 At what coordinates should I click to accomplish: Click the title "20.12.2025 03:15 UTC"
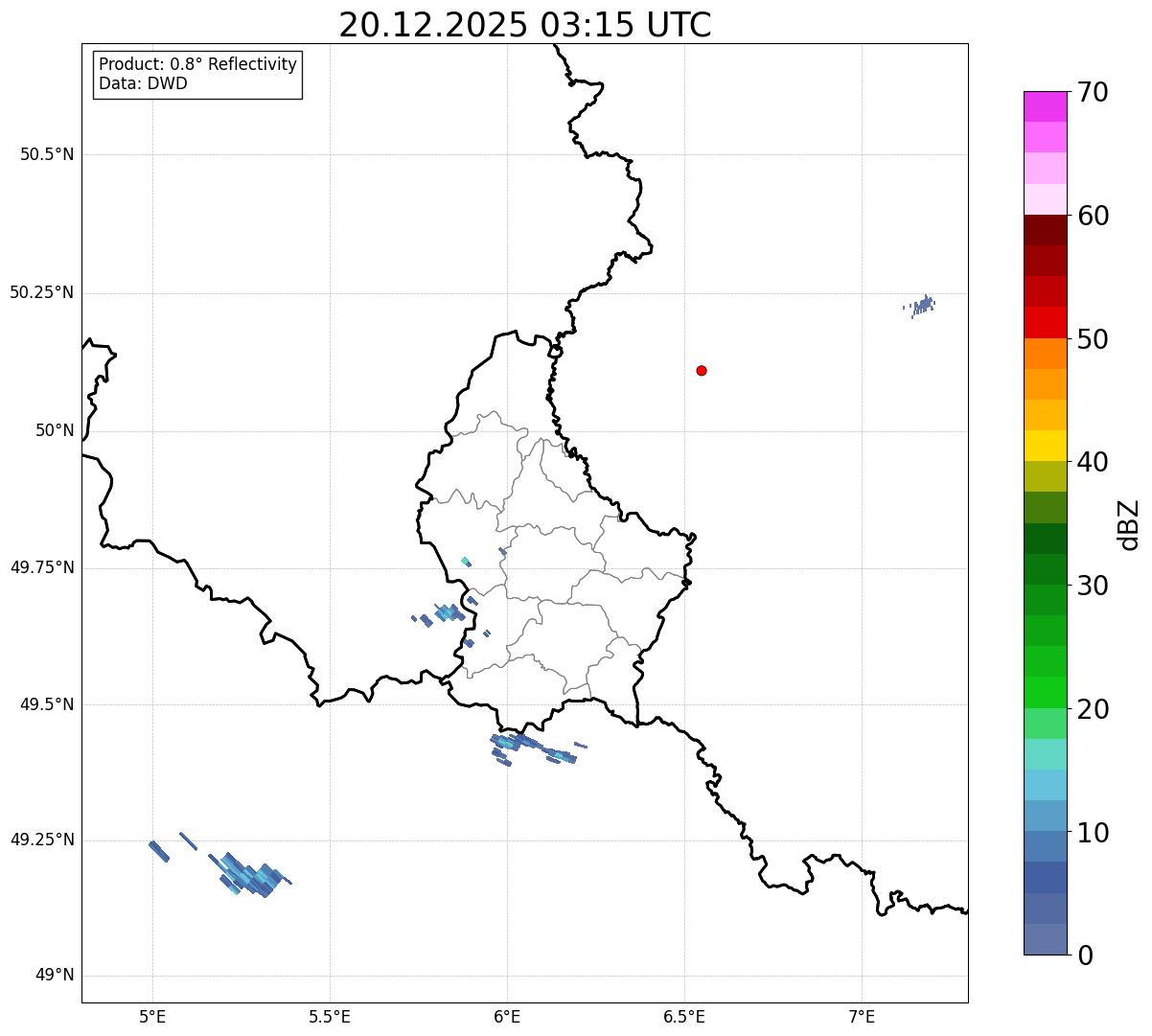click(x=525, y=25)
